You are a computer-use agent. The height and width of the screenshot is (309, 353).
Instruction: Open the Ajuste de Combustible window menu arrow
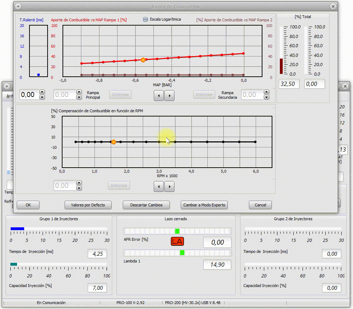pos(18,6)
